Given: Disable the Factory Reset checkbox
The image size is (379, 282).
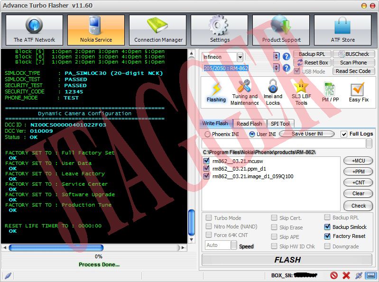Looking at the screenshot, I should tap(328, 236).
